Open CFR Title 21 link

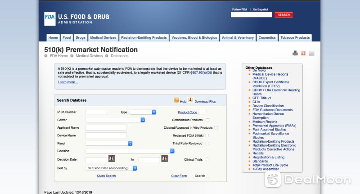[262, 98]
